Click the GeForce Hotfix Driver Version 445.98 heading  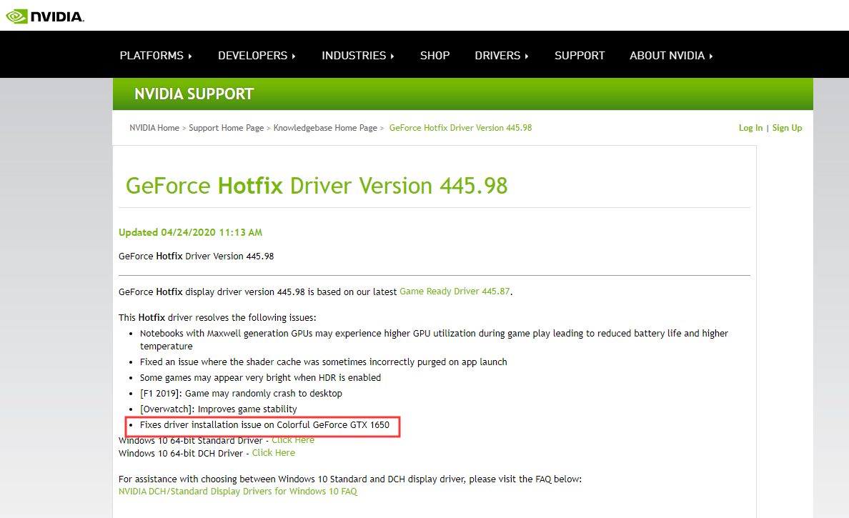(x=317, y=186)
